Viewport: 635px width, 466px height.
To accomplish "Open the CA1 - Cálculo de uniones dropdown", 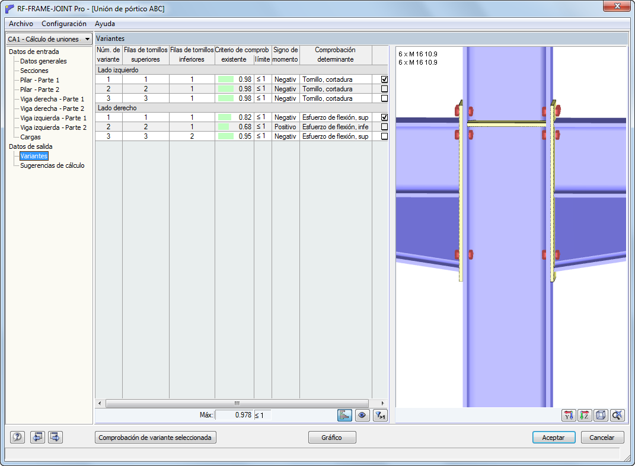I will pyautogui.click(x=49, y=39).
